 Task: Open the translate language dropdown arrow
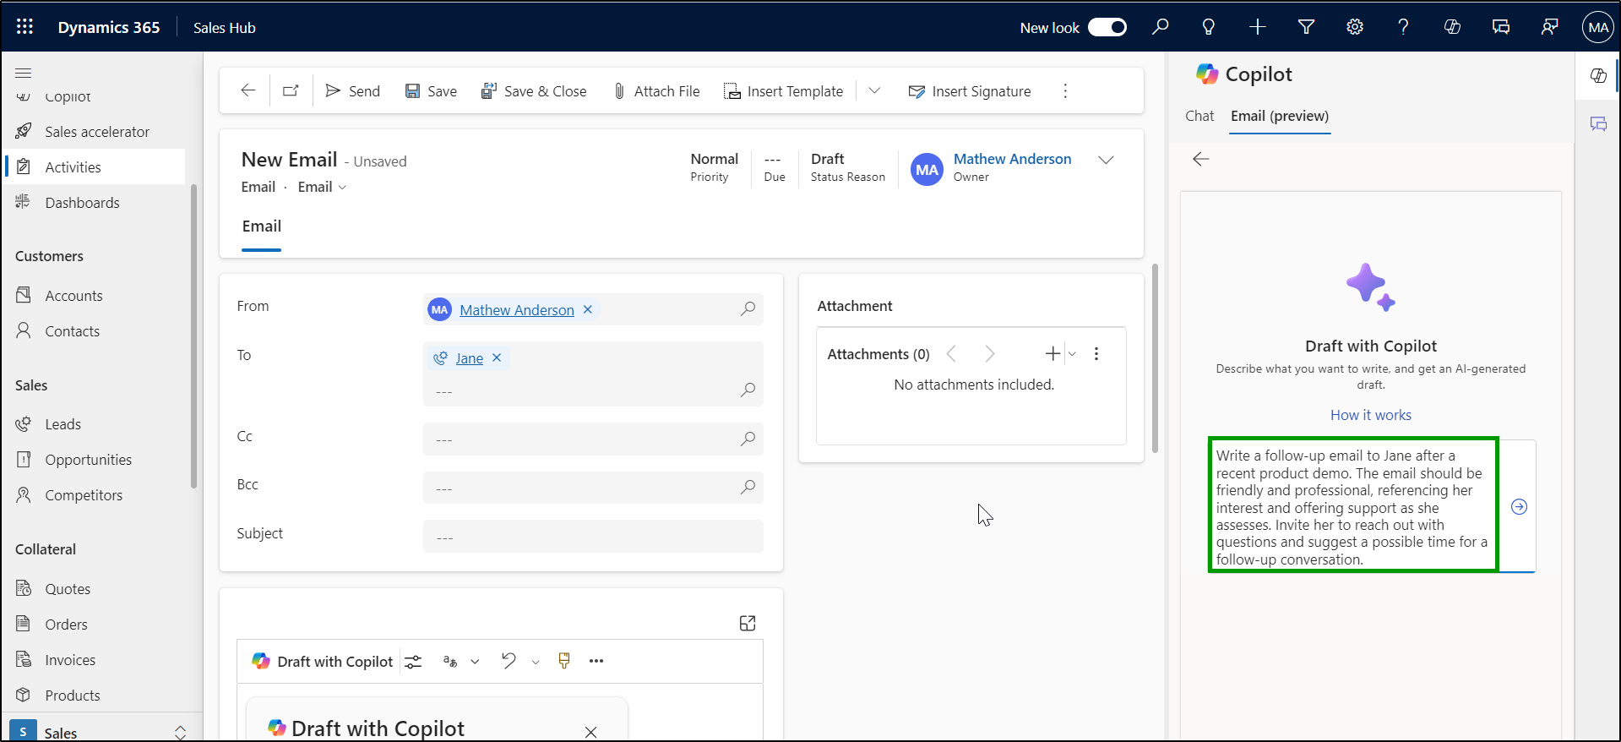pyautogui.click(x=475, y=662)
